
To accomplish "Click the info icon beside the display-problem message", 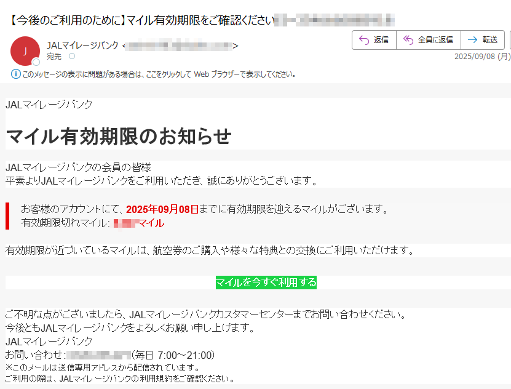I will 15,74.
